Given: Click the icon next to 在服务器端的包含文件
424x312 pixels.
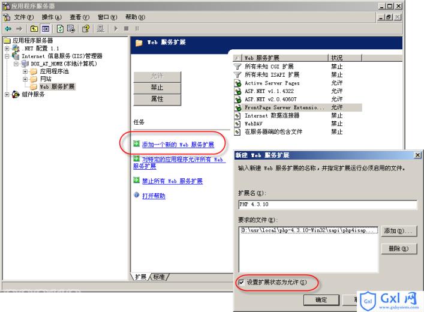Looking at the screenshot, I should pos(237,132).
